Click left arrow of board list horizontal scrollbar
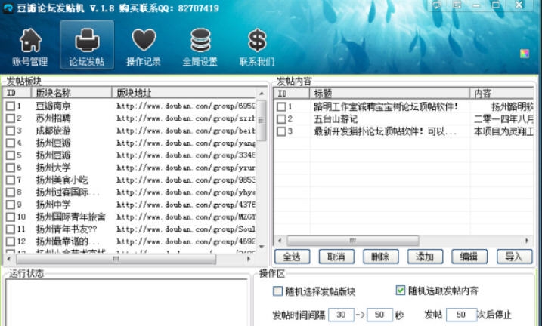 [8, 259]
